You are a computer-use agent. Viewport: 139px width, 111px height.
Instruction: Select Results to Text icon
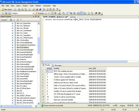78,13
